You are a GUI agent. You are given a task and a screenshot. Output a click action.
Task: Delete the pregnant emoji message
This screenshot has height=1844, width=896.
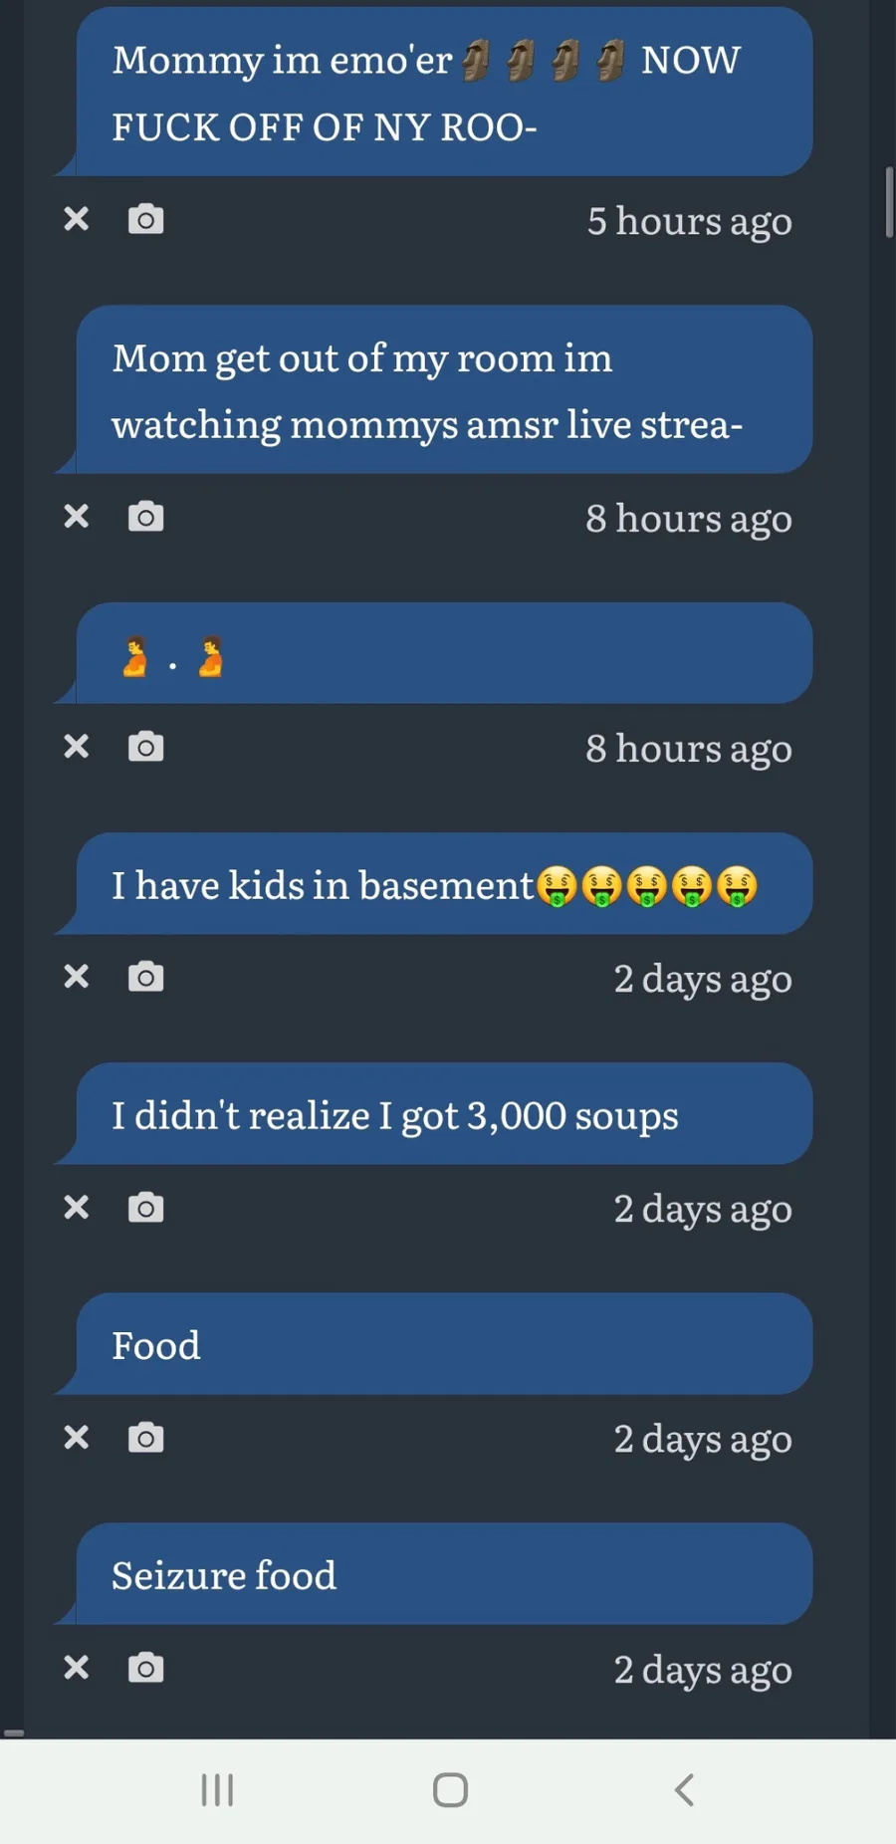[x=77, y=747]
